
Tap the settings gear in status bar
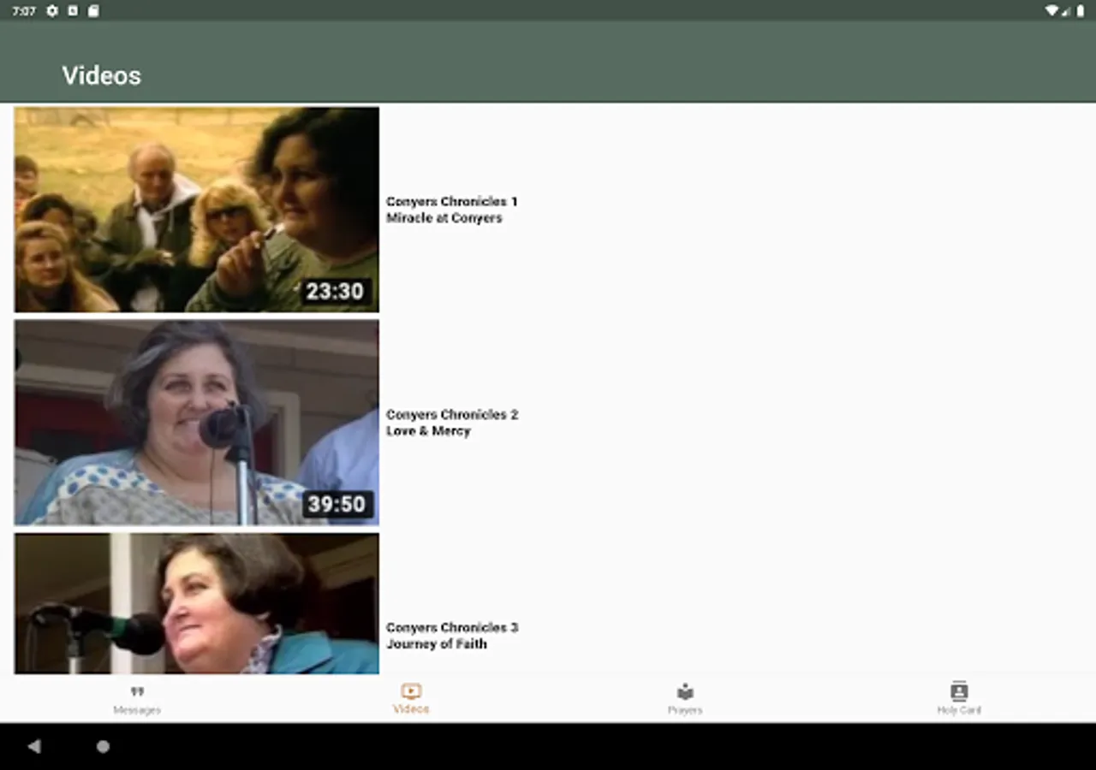pos(52,11)
